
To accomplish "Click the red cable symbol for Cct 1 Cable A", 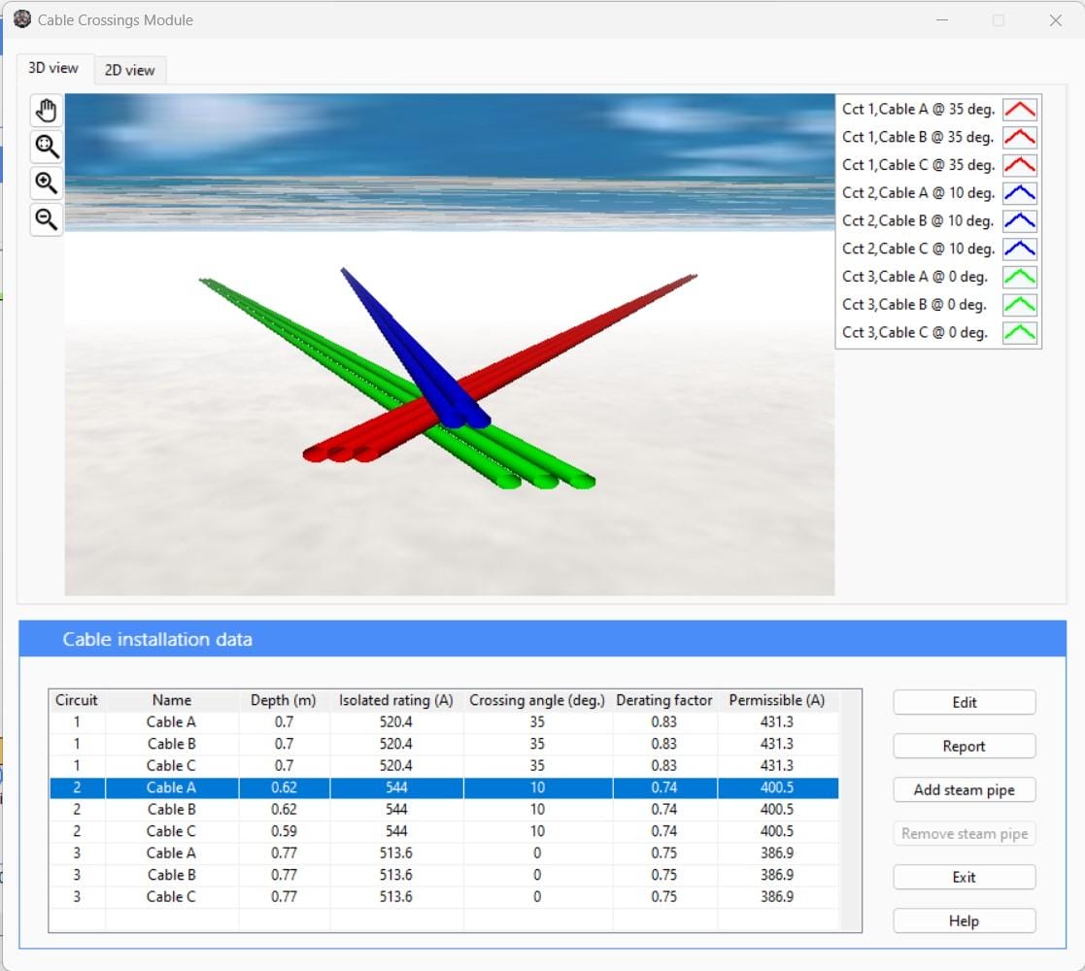I will [x=1019, y=109].
